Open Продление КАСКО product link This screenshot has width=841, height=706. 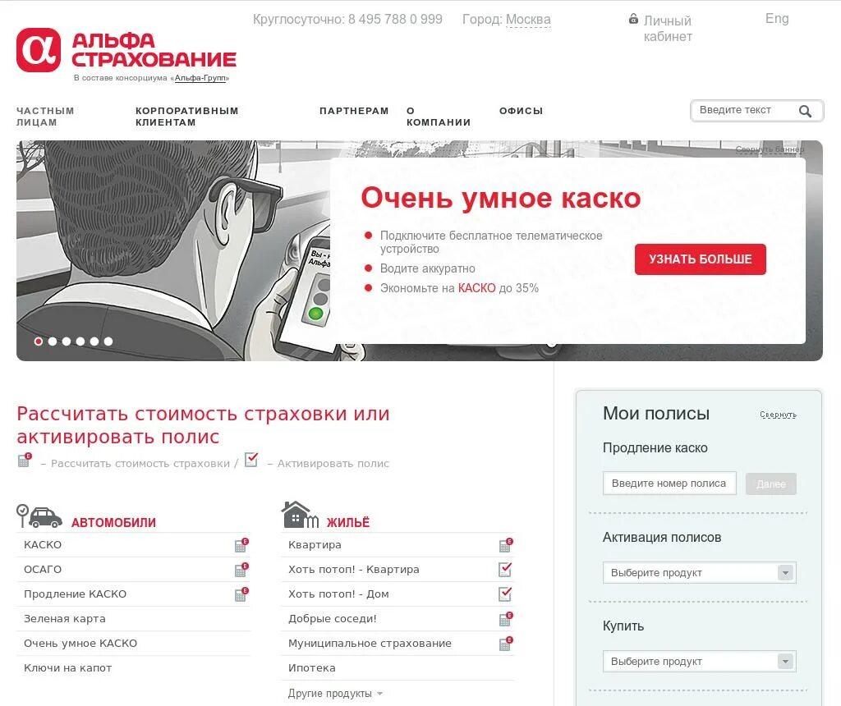tap(75, 594)
